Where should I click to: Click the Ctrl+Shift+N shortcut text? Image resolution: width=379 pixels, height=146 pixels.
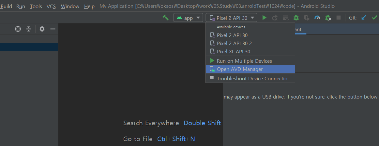tap(176, 139)
